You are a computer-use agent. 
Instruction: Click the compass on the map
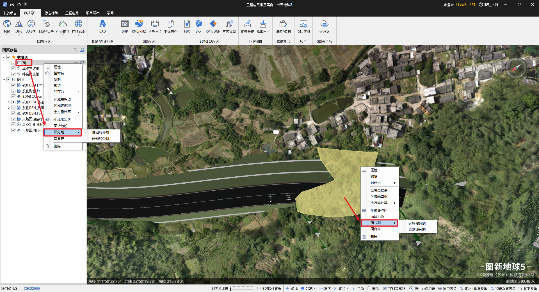pos(516,68)
